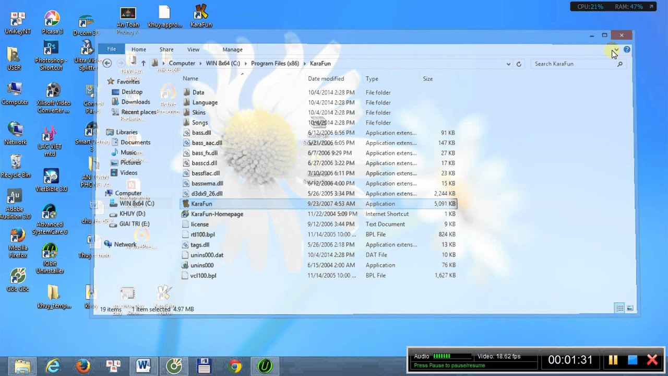Click the Songs folder icon
668x376 pixels.
[187, 123]
